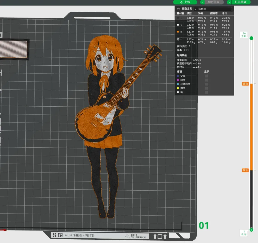Toggle display checkbox for 回抽 retract
This screenshot has height=243, width=258.
pos(206,80)
